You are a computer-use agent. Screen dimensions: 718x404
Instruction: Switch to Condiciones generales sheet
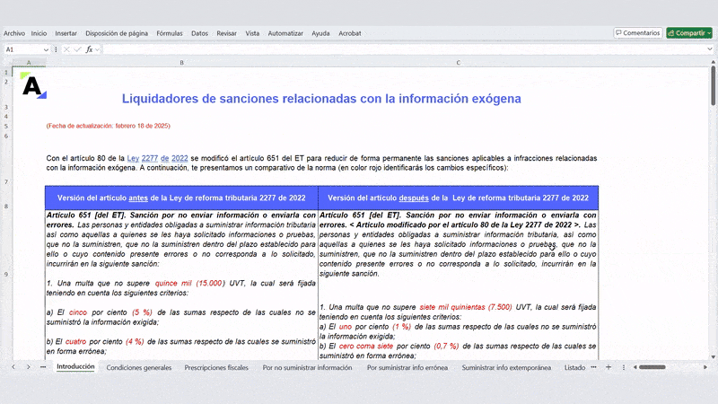[x=139, y=367]
